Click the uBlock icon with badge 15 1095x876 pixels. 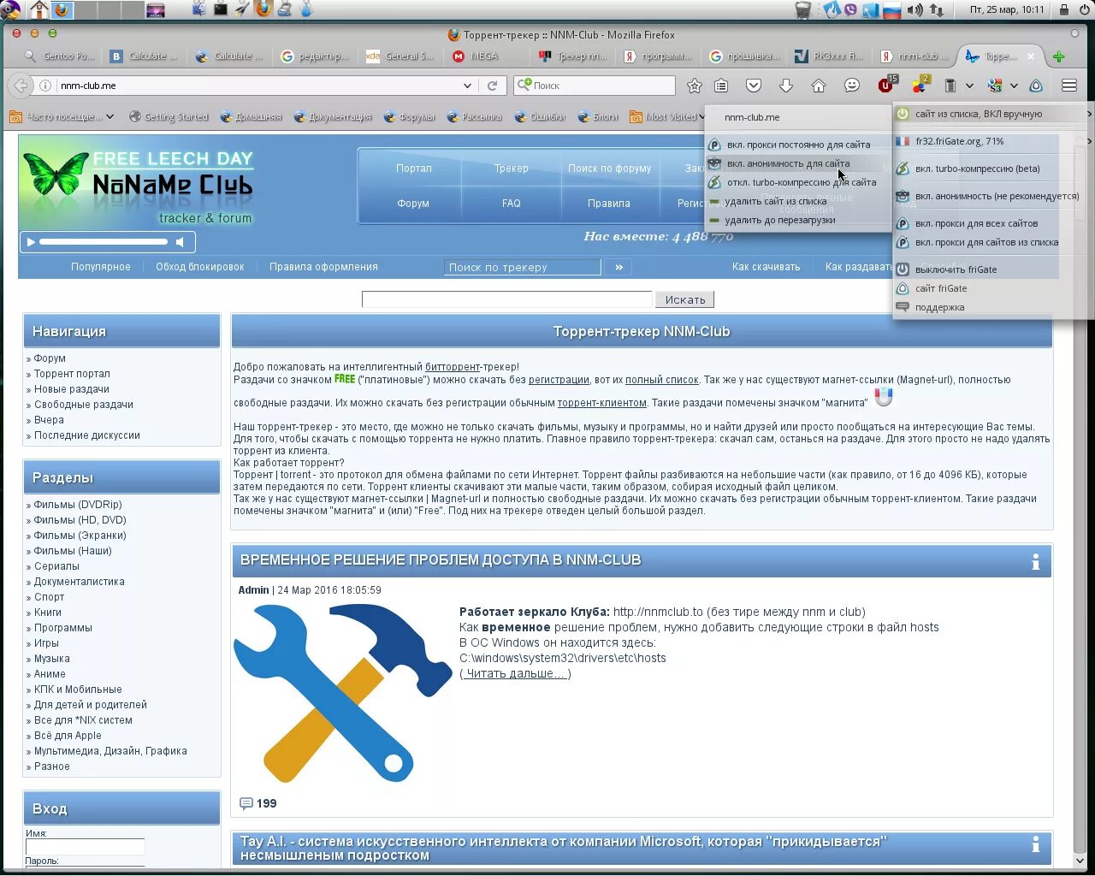[x=887, y=85]
